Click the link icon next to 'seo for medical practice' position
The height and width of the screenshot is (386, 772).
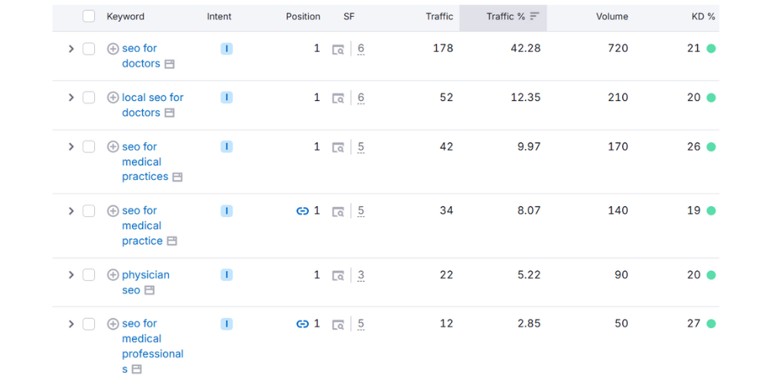coord(303,211)
